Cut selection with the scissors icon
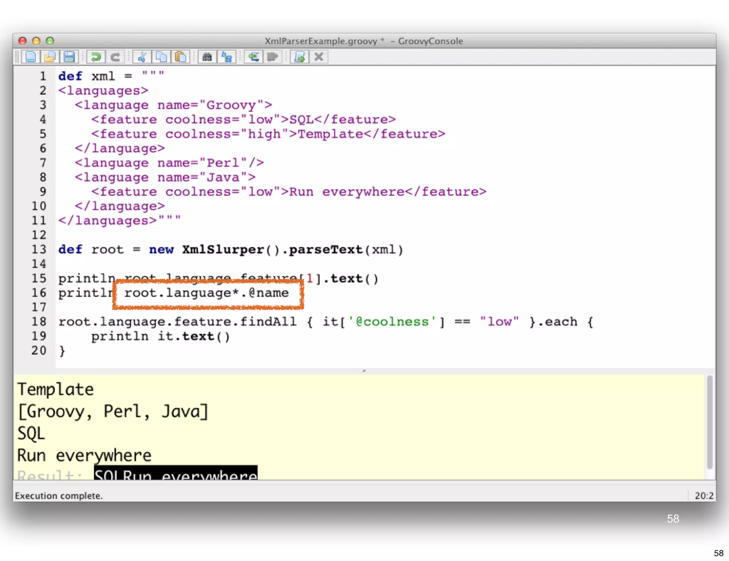The height and width of the screenshot is (561, 729). pyautogui.click(x=142, y=57)
